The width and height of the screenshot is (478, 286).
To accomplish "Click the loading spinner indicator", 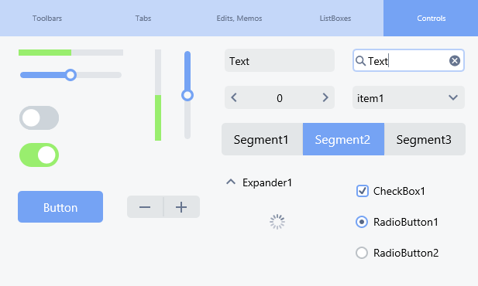I will pyautogui.click(x=277, y=222).
